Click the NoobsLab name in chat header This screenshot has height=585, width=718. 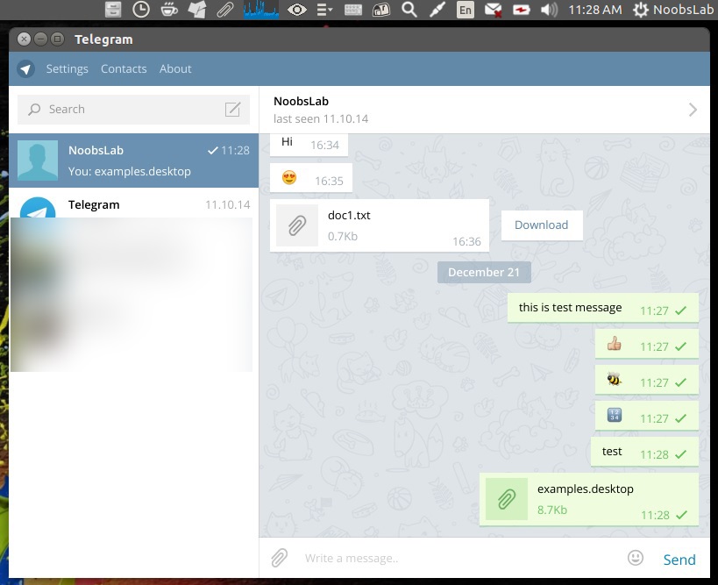click(x=301, y=101)
